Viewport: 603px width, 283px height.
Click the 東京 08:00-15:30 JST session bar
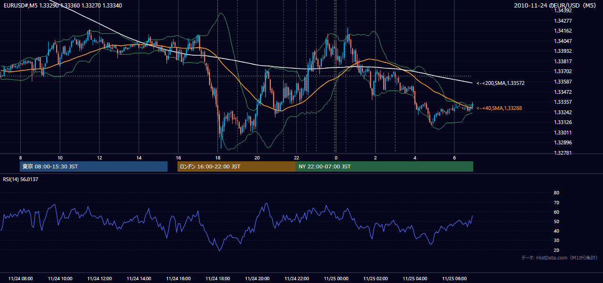click(94, 166)
